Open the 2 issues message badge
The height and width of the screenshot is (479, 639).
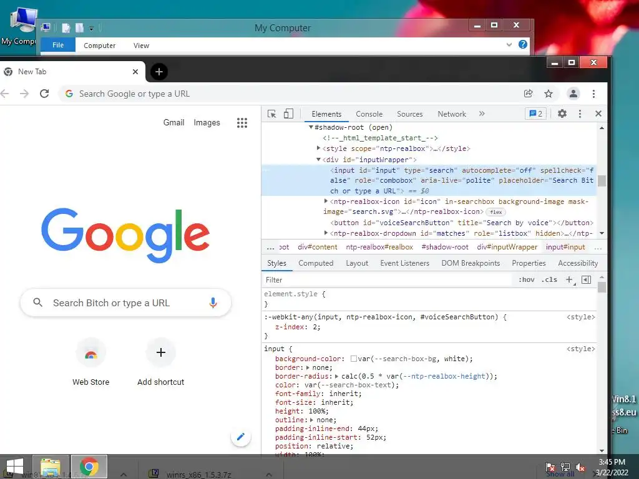tap(535, 114)
